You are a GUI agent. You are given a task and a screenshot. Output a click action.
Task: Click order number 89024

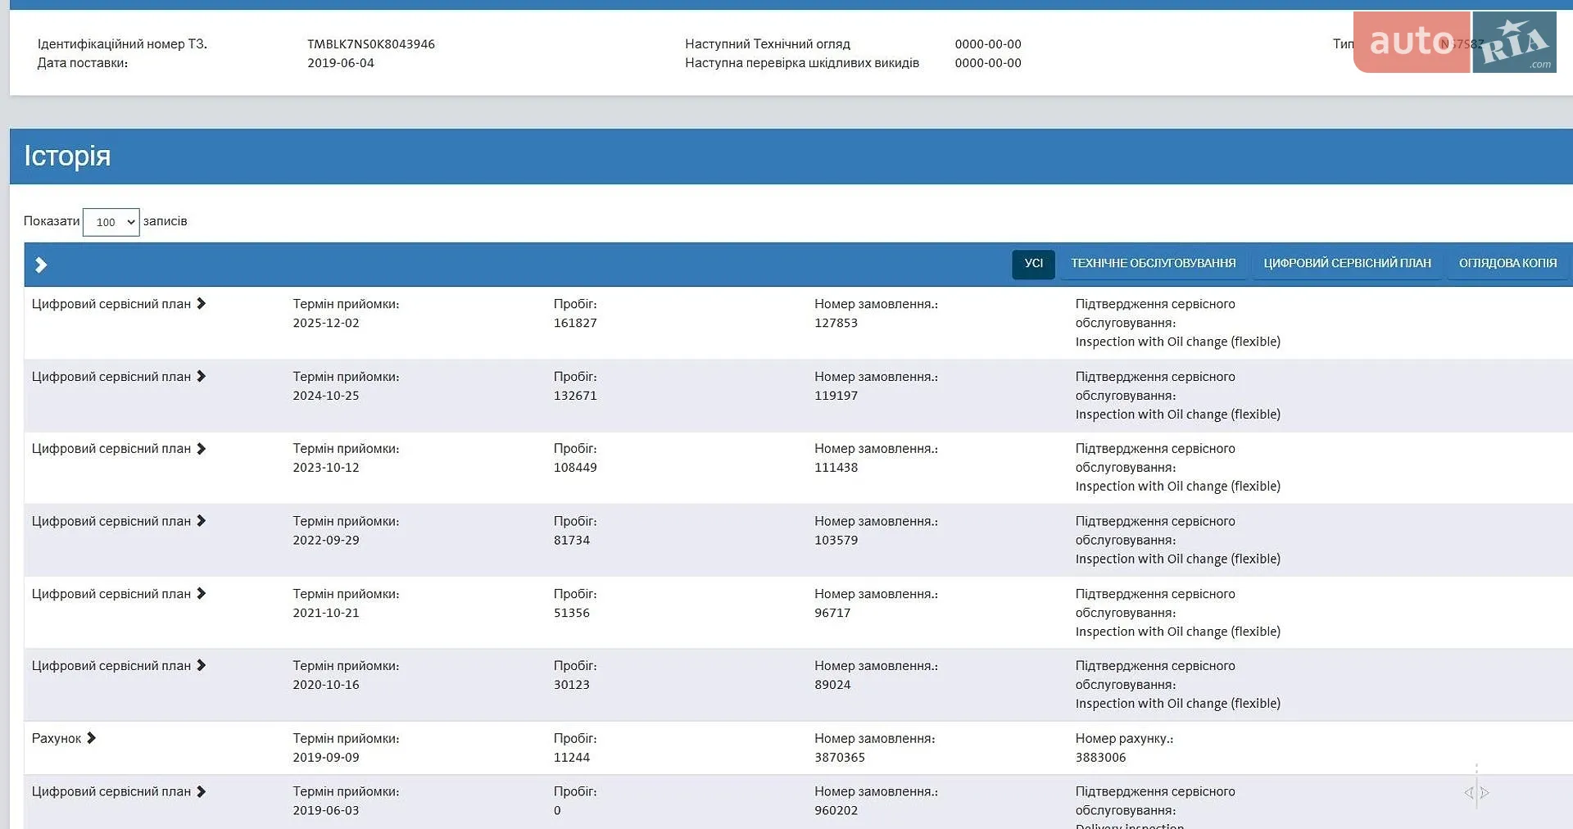tap(832, 685)
